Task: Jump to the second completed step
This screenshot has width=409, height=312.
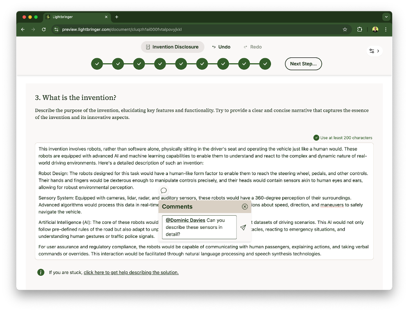Action: pyautogui.click(x=118, y=64)
